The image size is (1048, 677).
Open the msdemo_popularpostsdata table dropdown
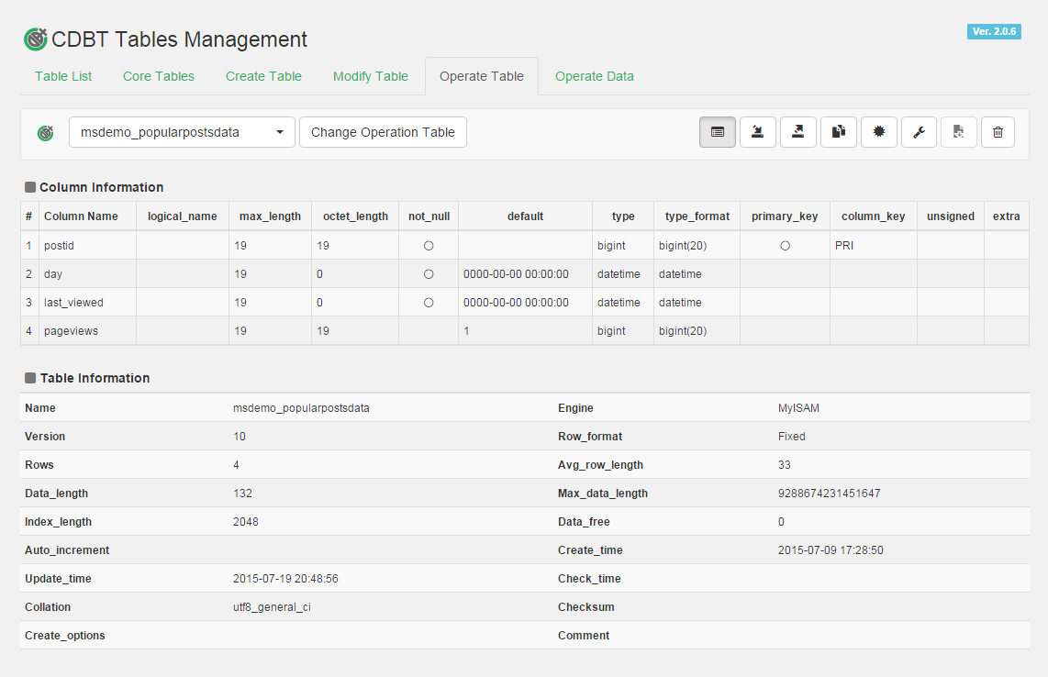182,132
